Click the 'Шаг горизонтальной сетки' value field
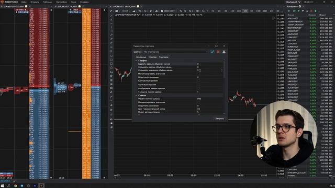The height and width of the screenshot is (188, 335). tap(209, 109)
